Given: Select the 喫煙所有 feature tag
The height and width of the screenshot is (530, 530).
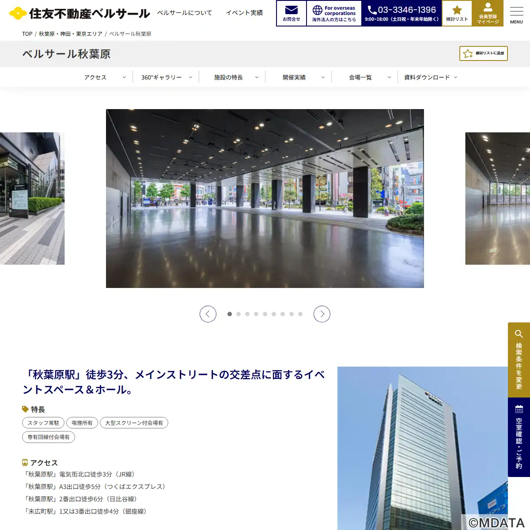Looking at the screenshot, I should point(82,423).
